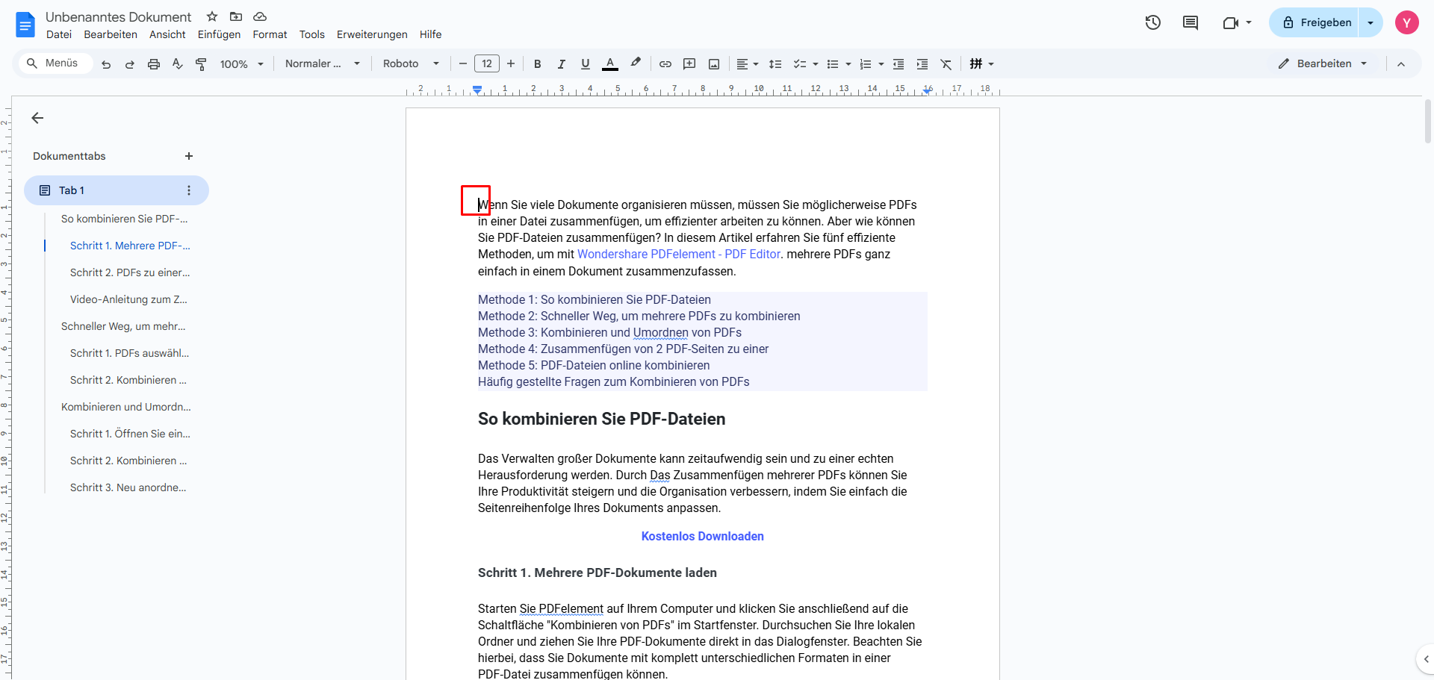Open the Format menu

click(x=270, y=34)
